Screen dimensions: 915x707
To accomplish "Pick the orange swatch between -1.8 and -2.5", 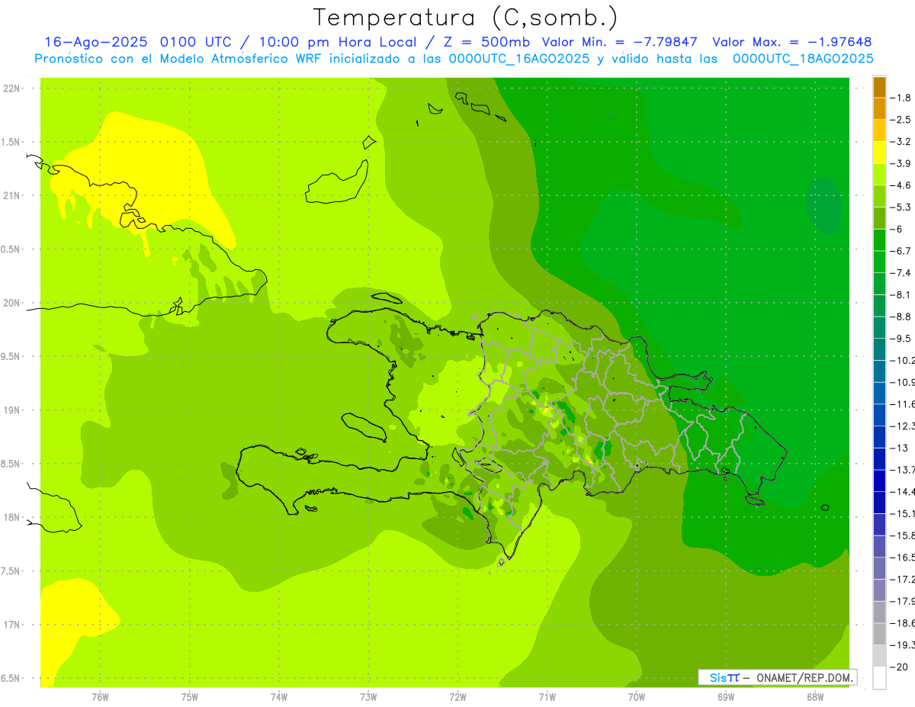I will coord(879,109).
